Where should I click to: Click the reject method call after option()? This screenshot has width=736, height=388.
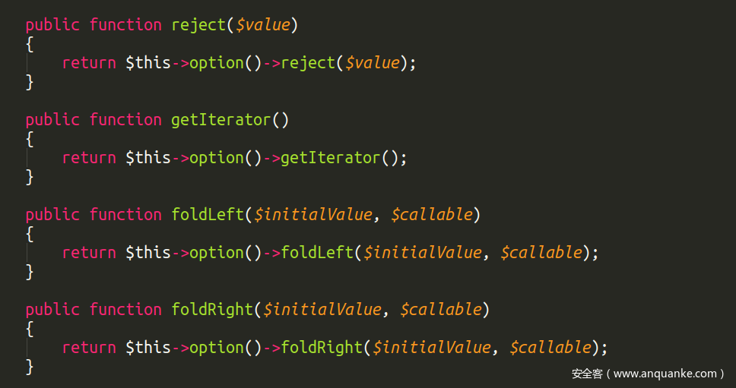[308, 63]
